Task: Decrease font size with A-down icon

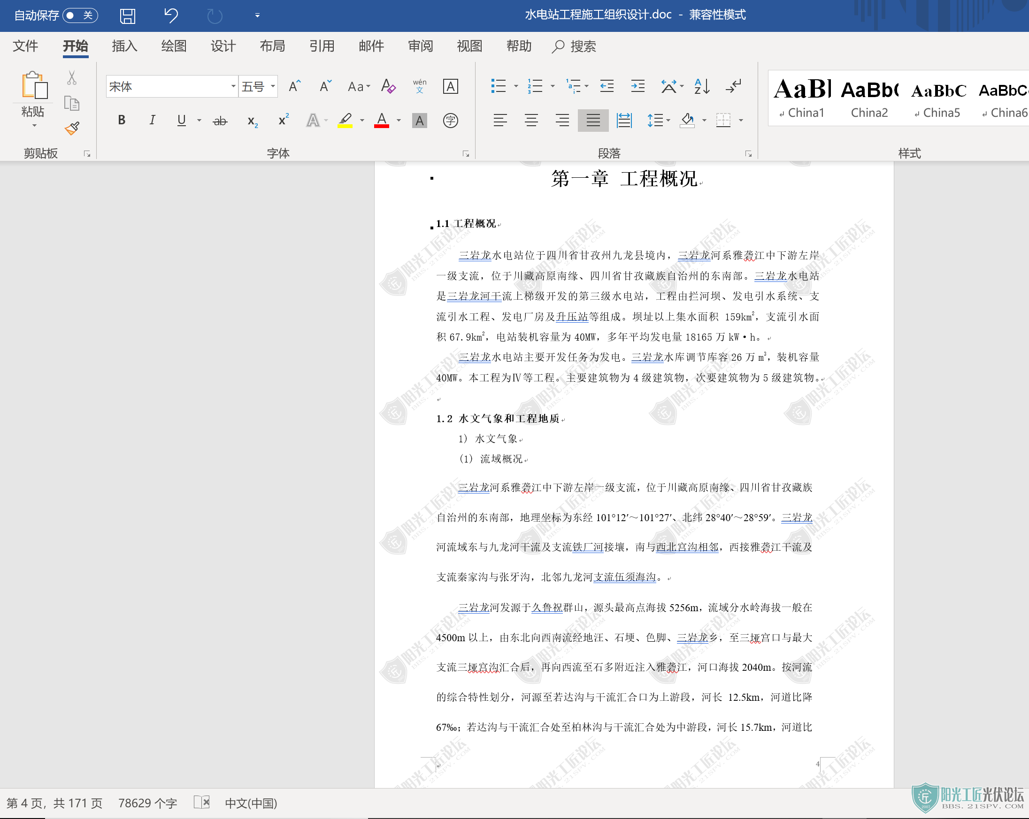Action: coord(325,86)
